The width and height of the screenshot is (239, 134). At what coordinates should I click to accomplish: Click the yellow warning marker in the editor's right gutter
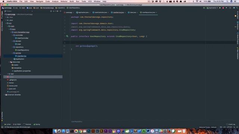(236, 16)
